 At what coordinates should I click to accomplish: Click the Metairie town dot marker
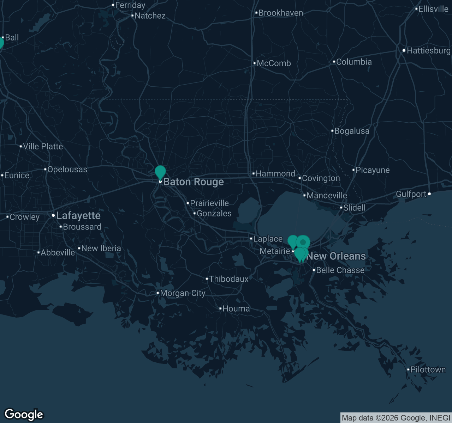coord(293,251)
